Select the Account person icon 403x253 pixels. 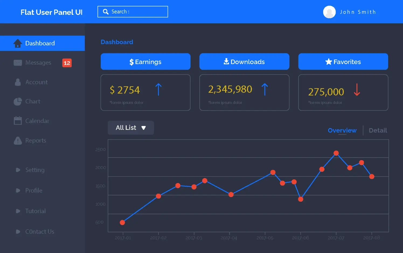click(18, 82)
